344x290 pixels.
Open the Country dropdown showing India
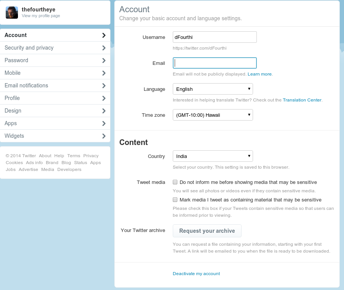tap(213, 156)
